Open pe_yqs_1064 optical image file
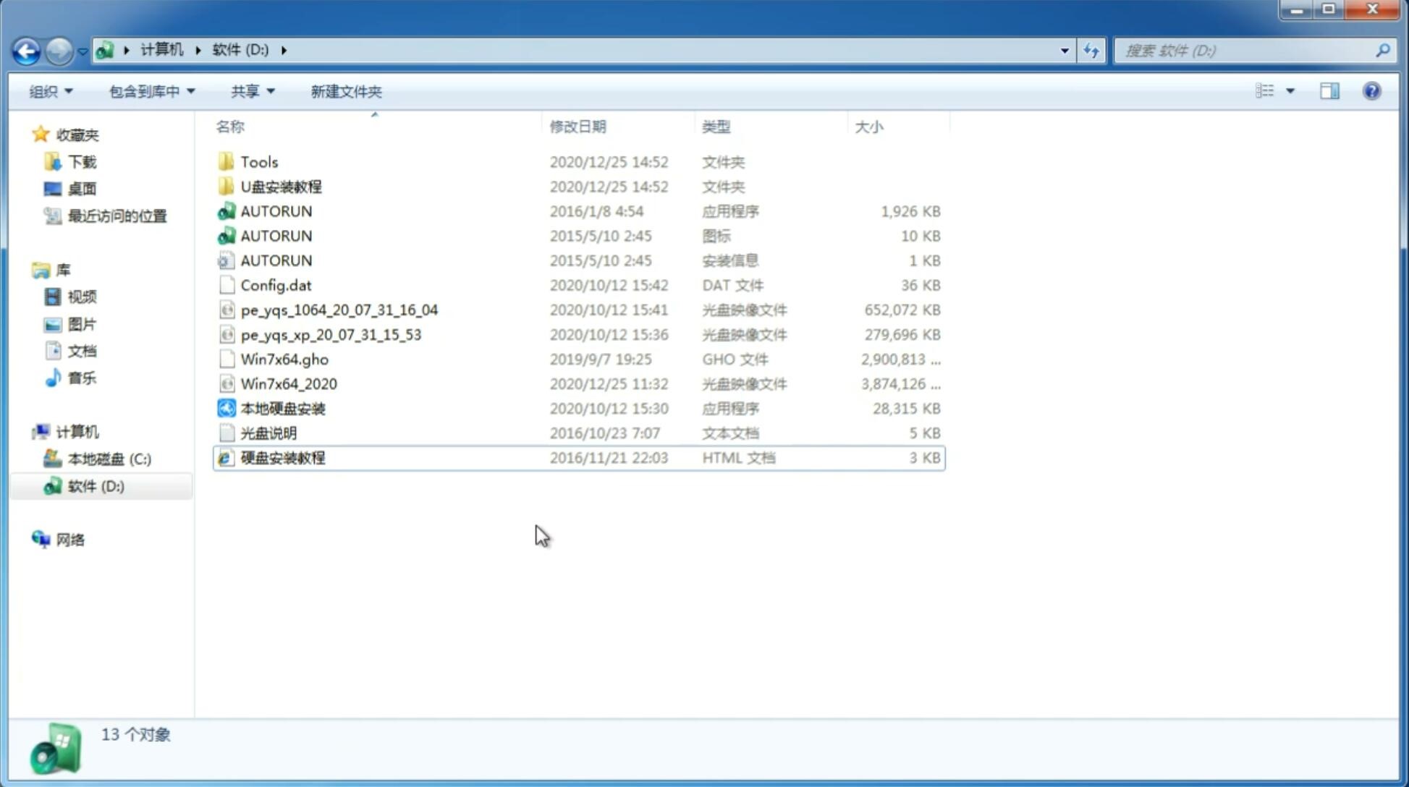Screen dimensions: 1409x787 pos(339,310)
